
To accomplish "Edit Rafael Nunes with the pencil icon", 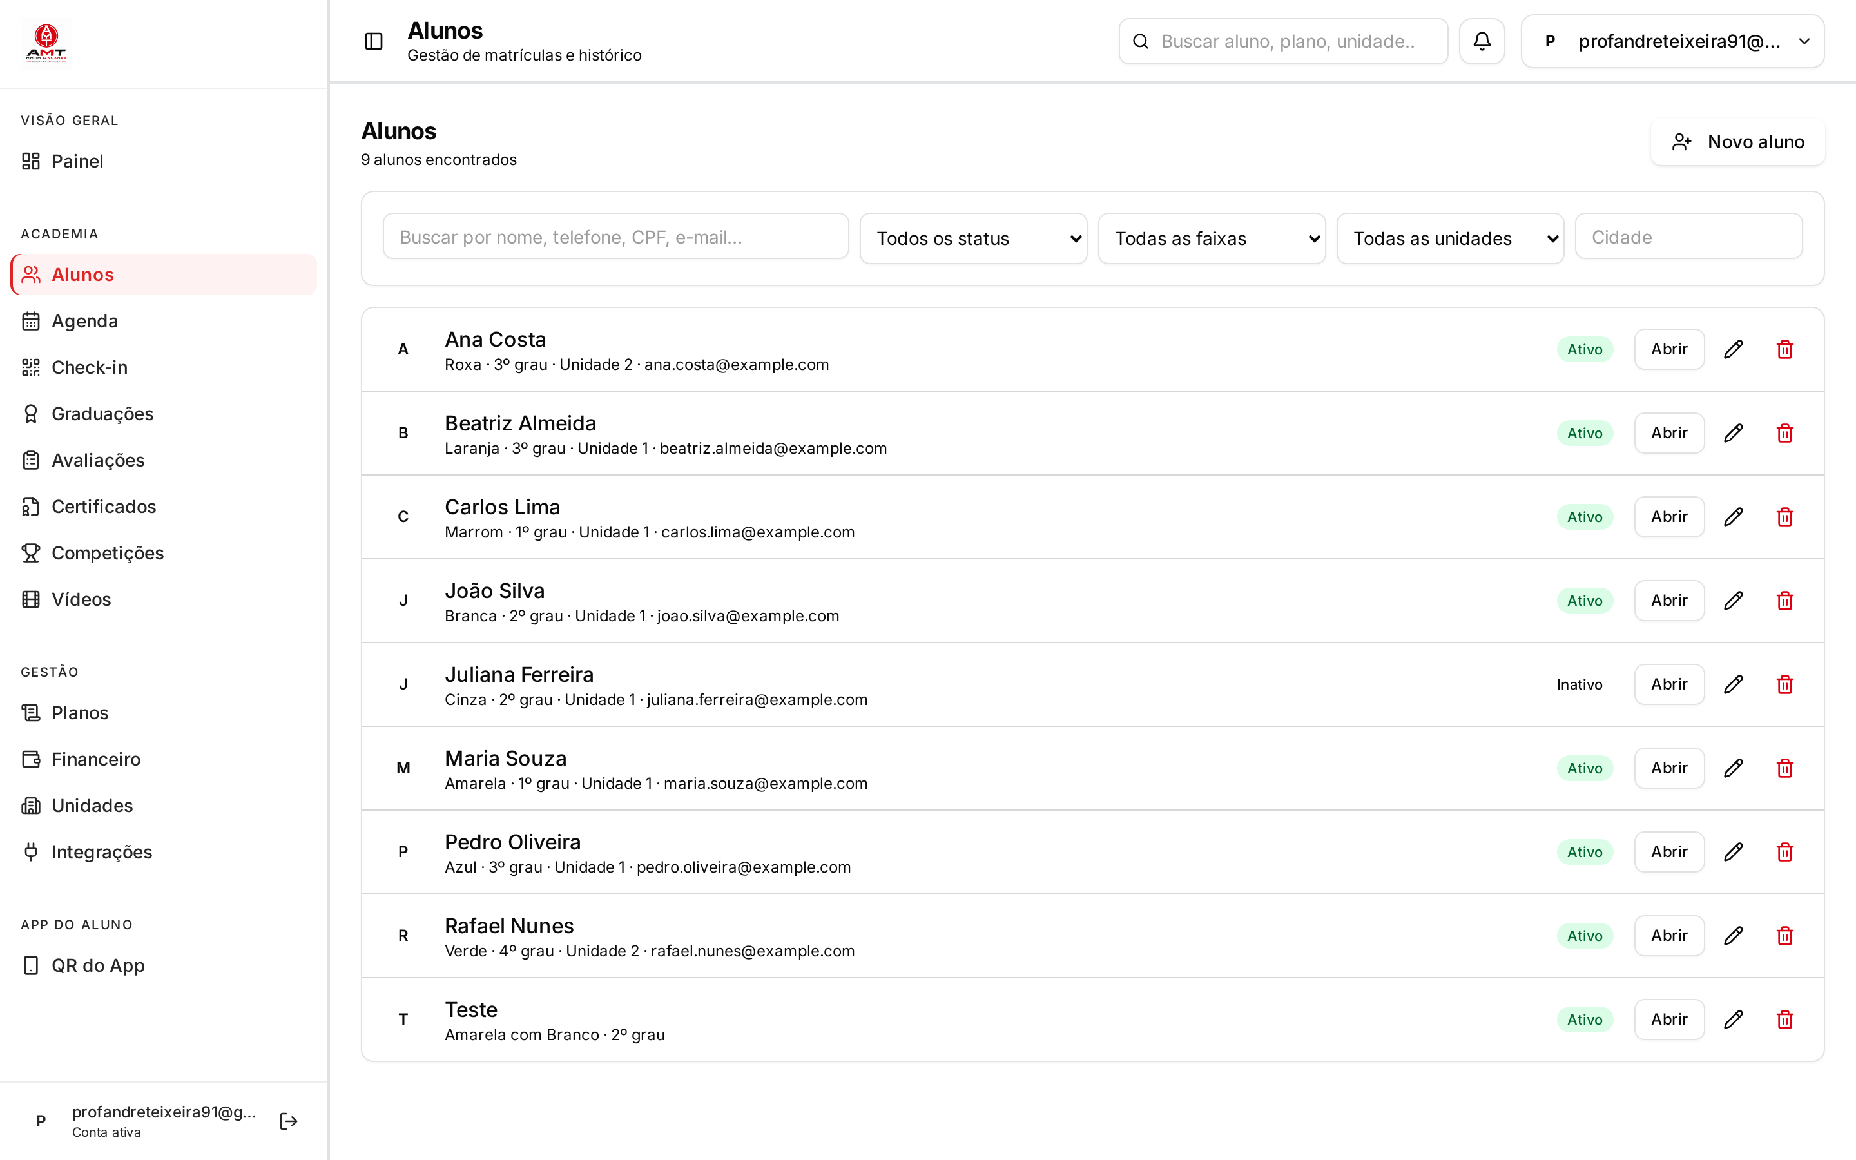I will point(1734,935).
